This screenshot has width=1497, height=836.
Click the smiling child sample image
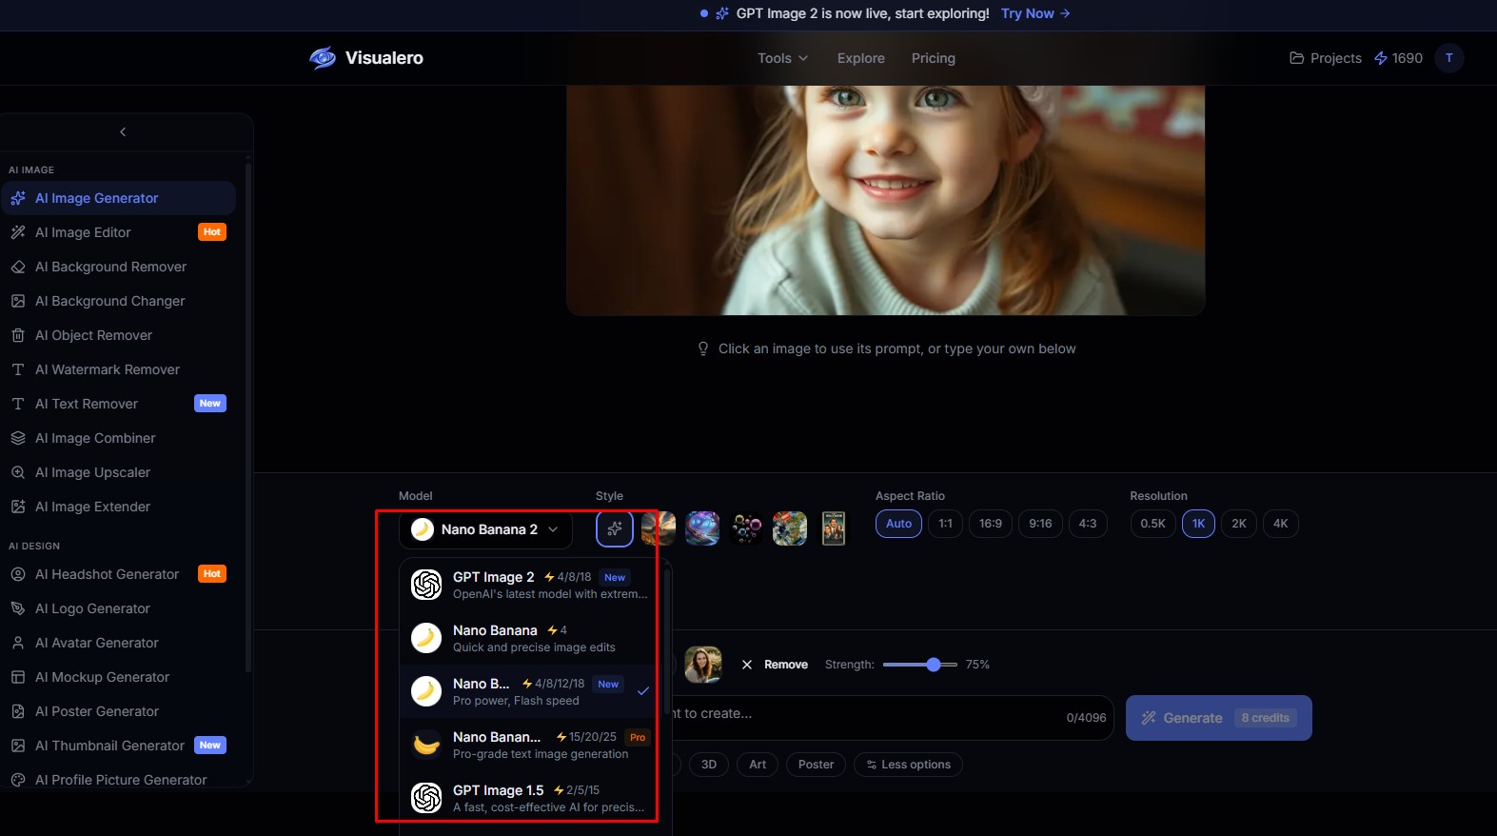(886, 200)
